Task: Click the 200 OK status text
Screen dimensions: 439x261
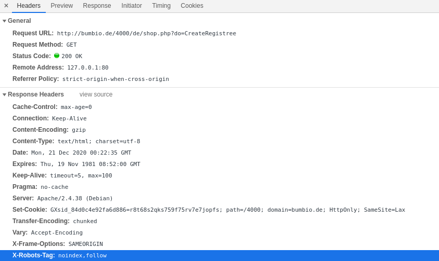Action: (x=72, y=56)
